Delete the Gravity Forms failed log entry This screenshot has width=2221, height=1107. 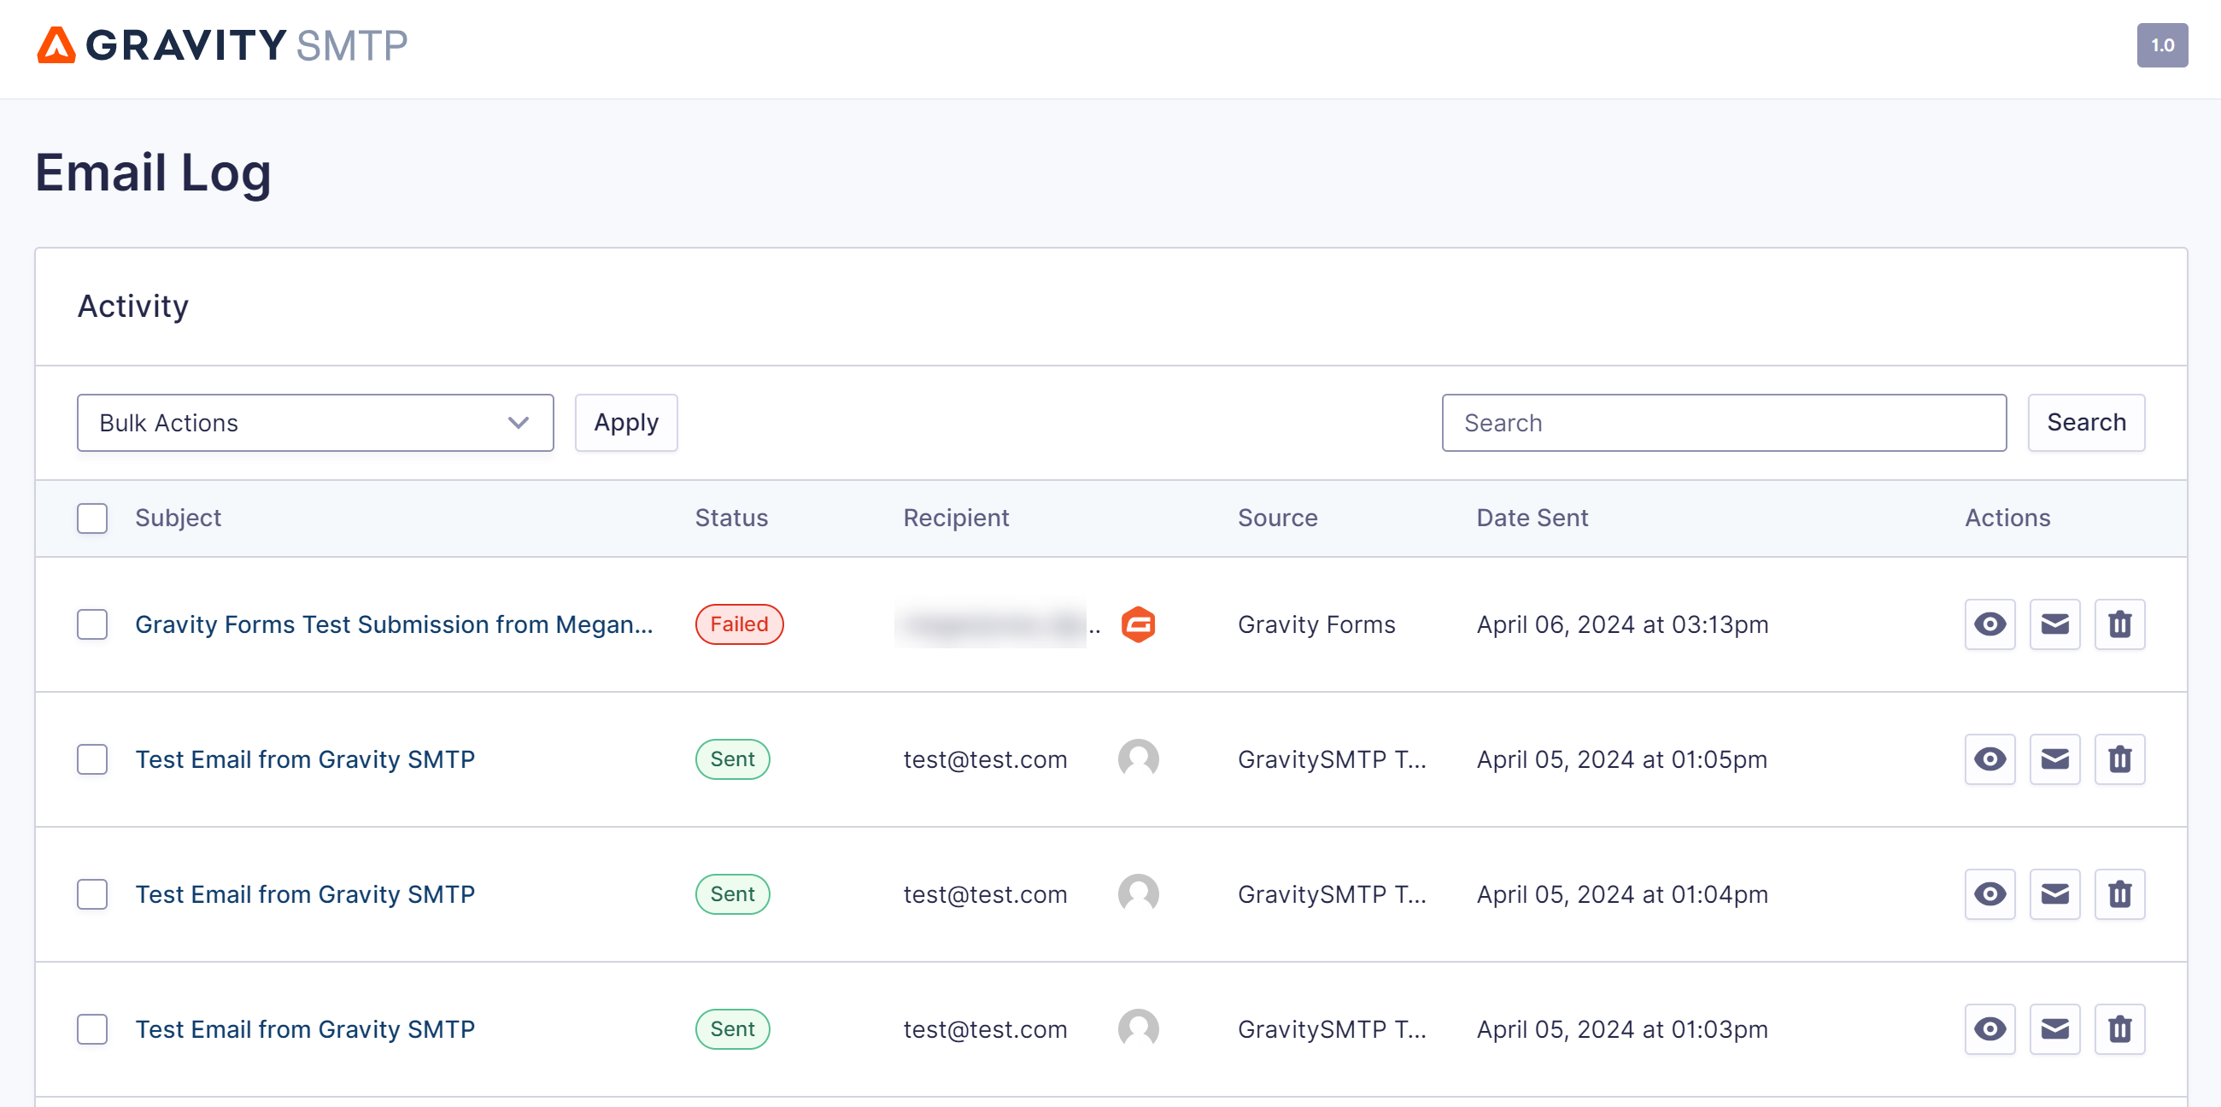pyautogui.click(x=2119, y=624)
